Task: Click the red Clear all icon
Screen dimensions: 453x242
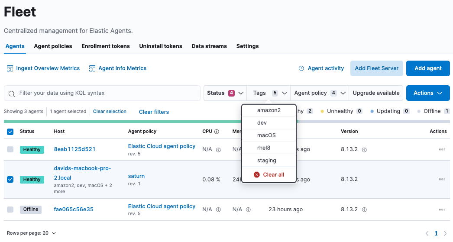Action: click(x=257, y=175)
